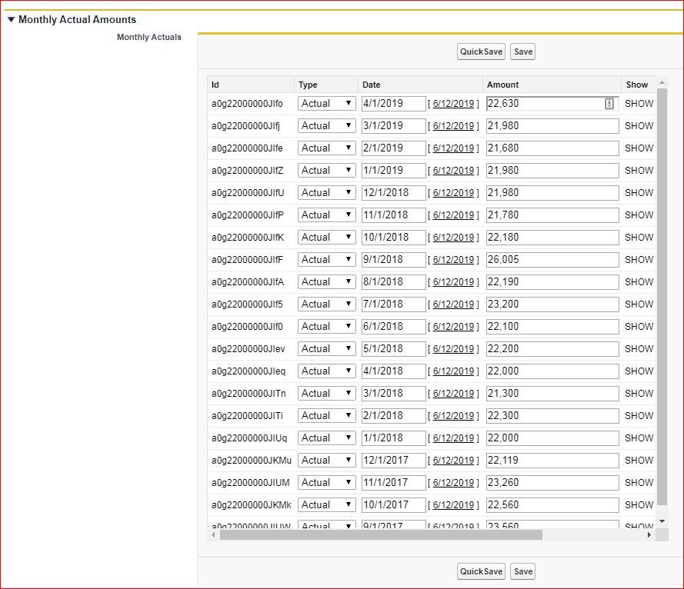
Task: Click the Date column header
Action: 372,85
